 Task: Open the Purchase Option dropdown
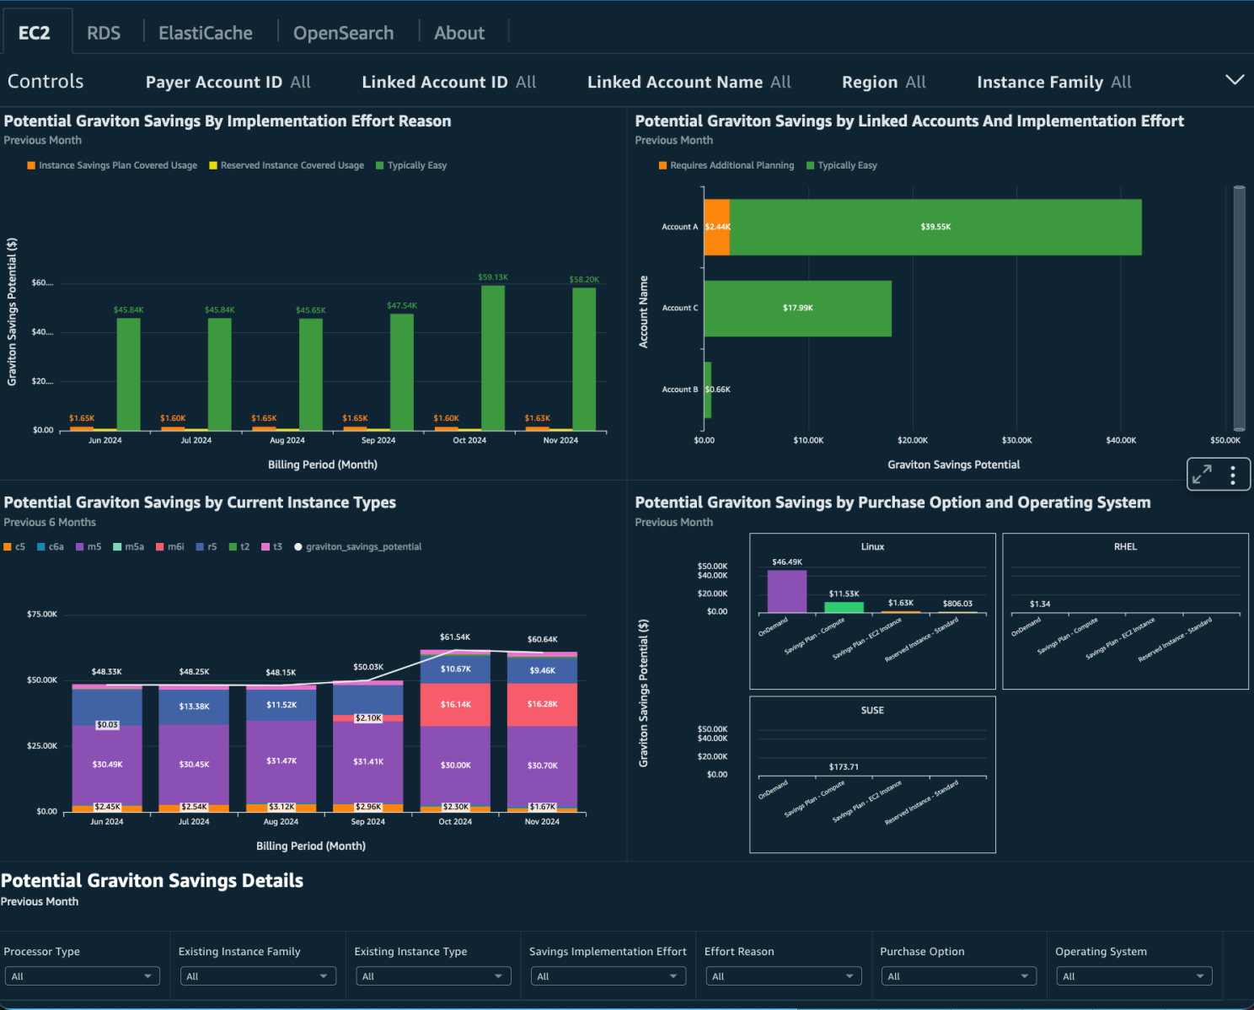point(958,975)
